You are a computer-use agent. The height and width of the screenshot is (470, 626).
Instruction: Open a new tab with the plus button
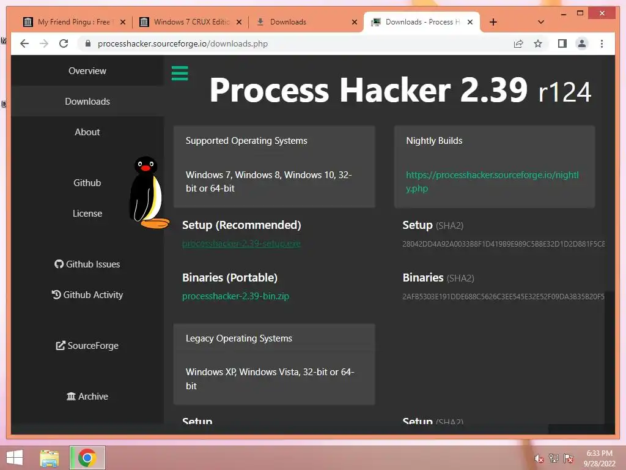(493, 22)
